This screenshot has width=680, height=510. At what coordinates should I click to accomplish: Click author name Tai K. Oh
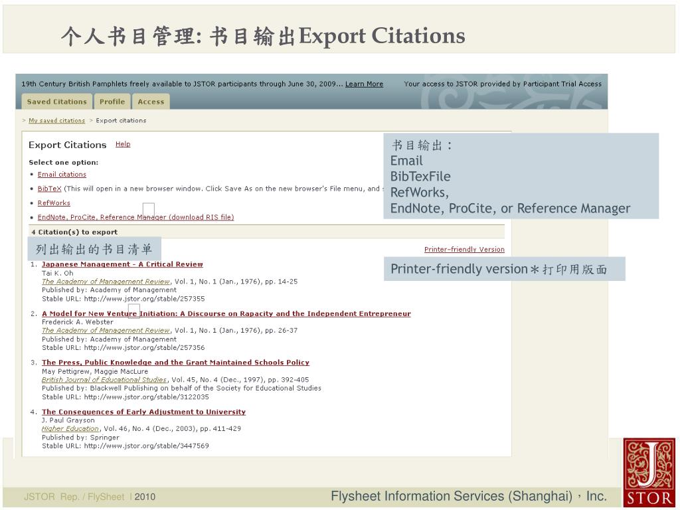(58, 273)
